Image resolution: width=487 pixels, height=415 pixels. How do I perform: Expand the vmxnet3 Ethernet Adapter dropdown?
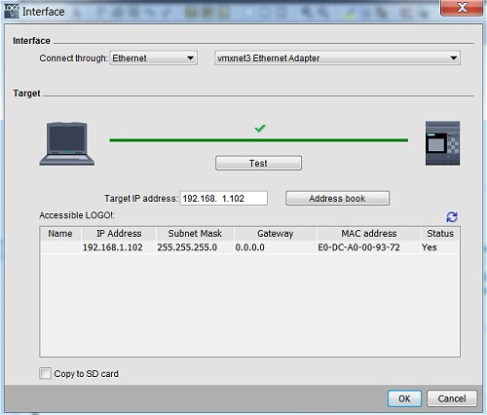point(338,58)
